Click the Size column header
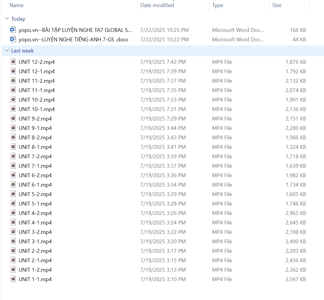 (x=277, y=5)
